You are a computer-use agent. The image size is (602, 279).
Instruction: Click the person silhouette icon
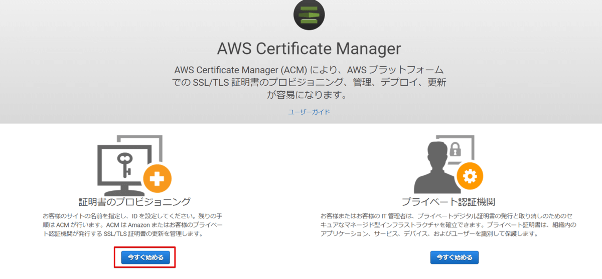click(434, 168)
